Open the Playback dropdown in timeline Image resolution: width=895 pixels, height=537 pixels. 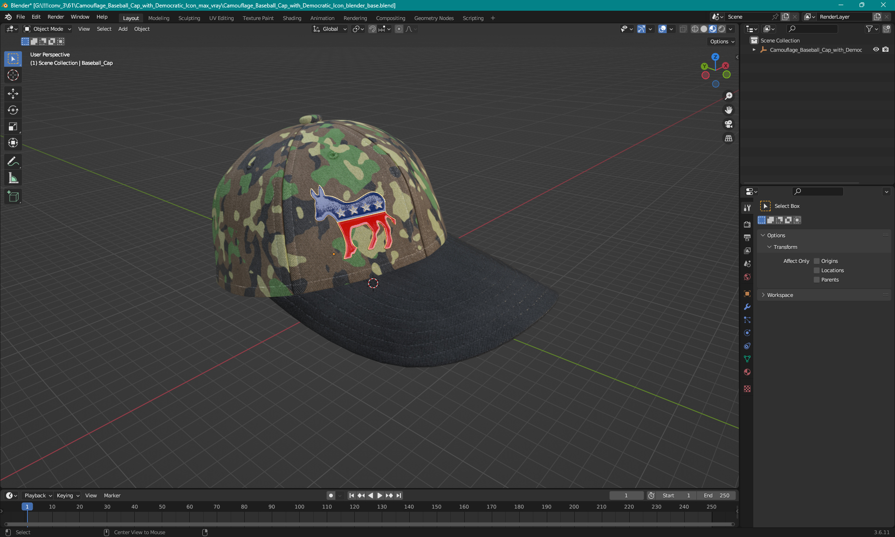click(38, 496)
